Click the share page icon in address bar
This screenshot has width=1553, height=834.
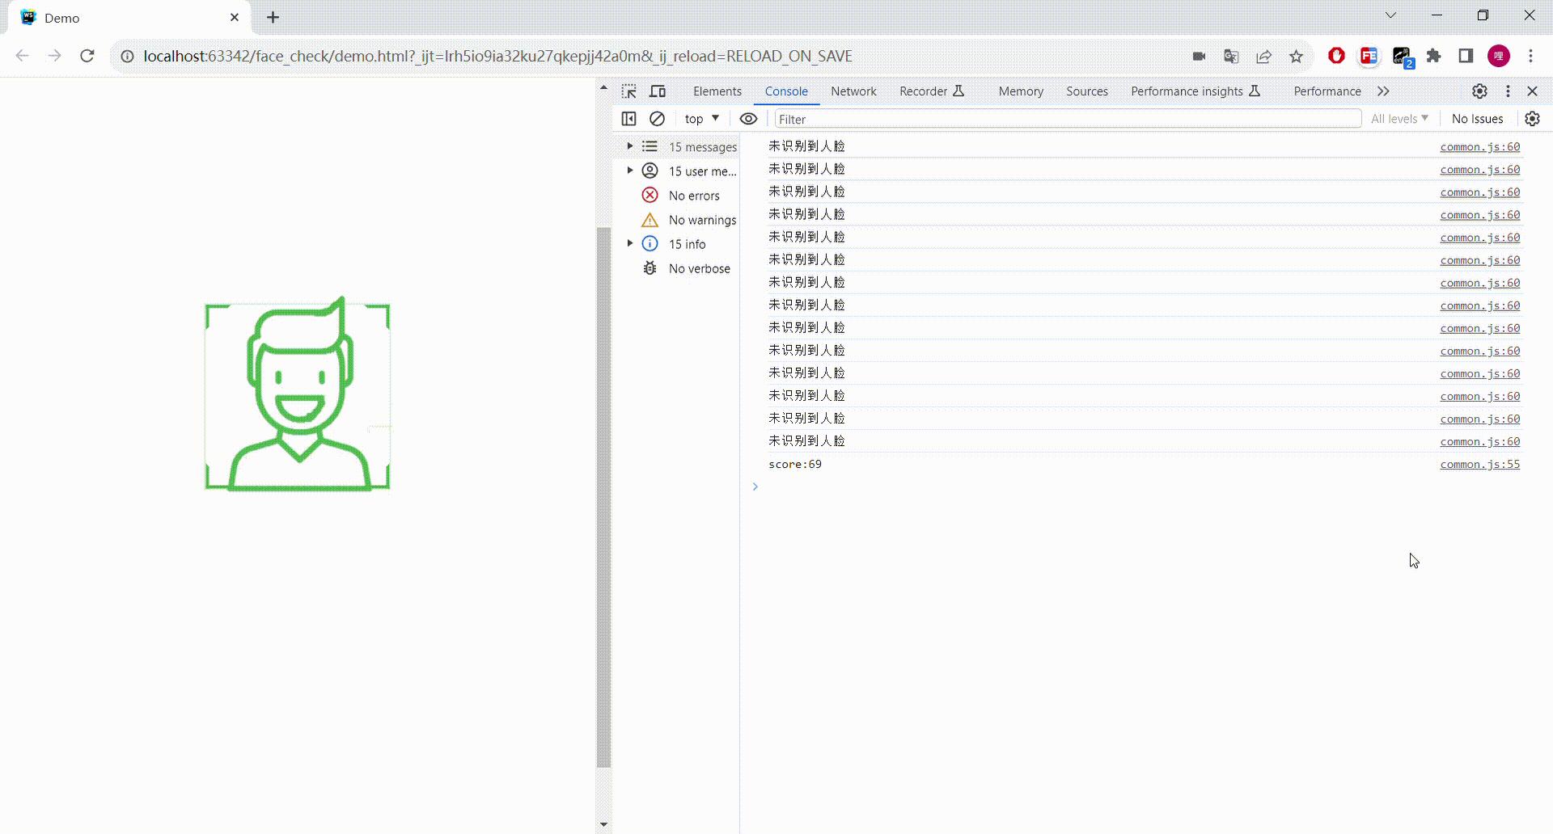(x=1263, y=56)
